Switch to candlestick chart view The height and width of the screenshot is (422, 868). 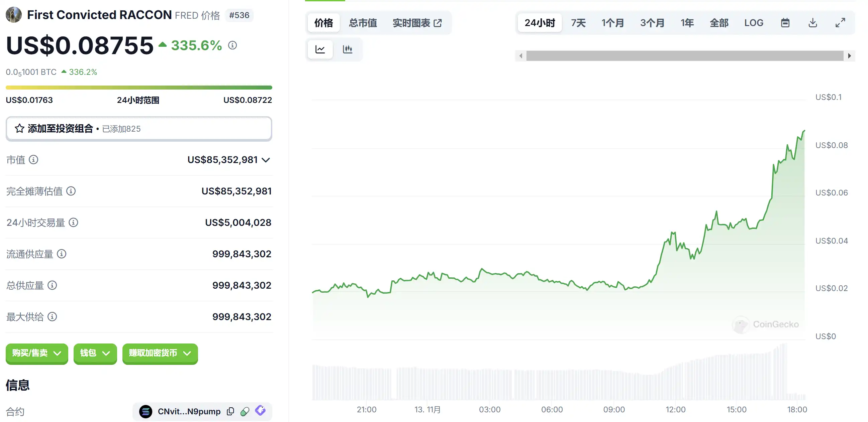pos(348,49)
